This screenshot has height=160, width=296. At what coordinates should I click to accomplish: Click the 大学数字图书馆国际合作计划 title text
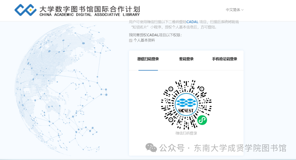(90, 9)
